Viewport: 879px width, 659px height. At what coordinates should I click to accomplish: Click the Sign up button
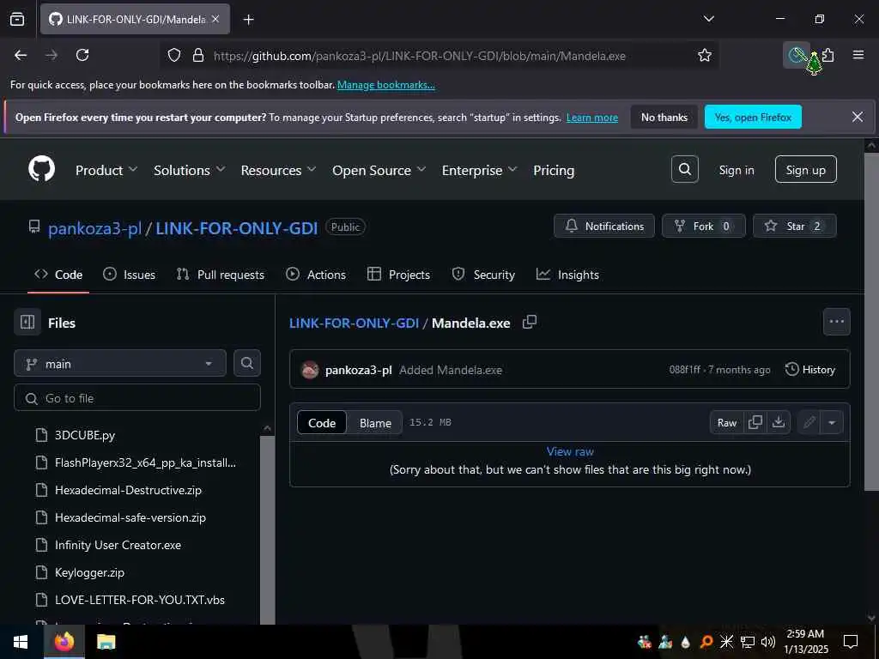coord(805,169)
